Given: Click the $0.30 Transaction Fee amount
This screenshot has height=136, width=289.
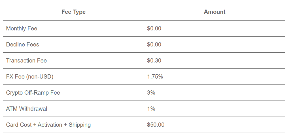Looking at the screenshot, I should [154, 61].
